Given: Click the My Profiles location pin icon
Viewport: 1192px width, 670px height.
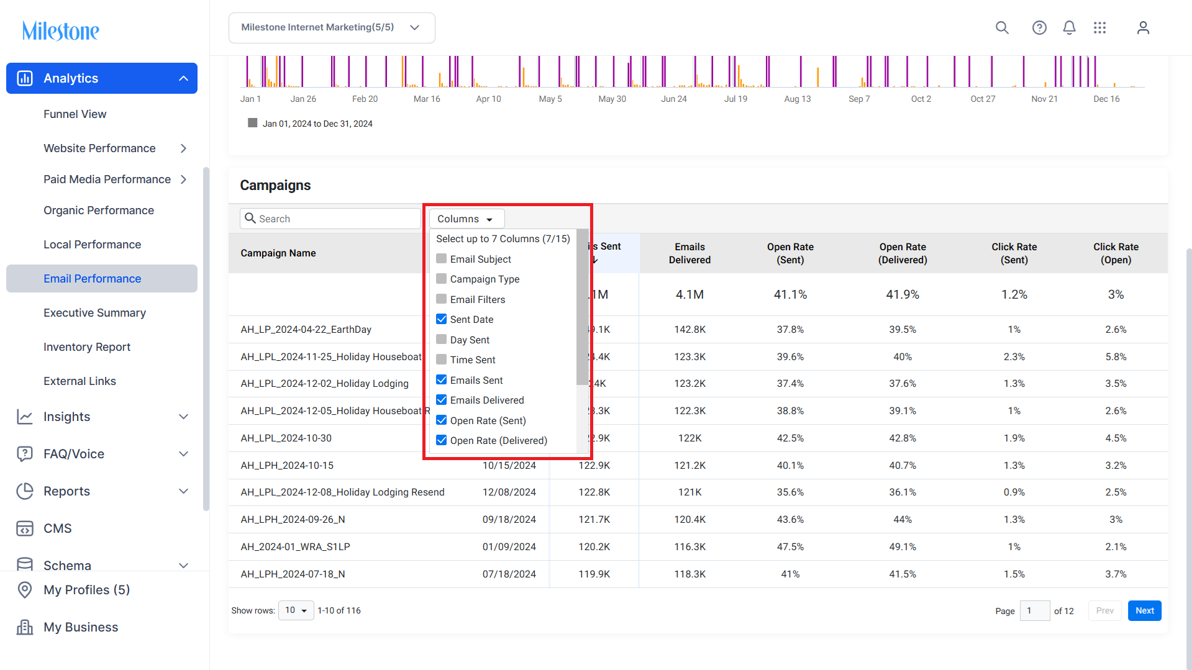Looking at the screenshot, I should point(25,590).
